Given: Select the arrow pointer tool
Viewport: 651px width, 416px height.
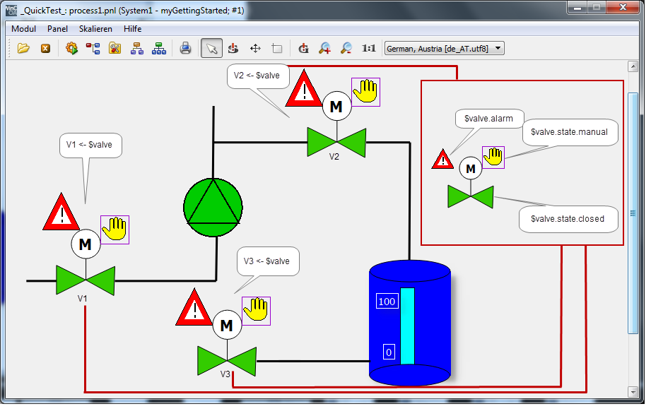Looking at the screenshot, I should coord(212,49).
